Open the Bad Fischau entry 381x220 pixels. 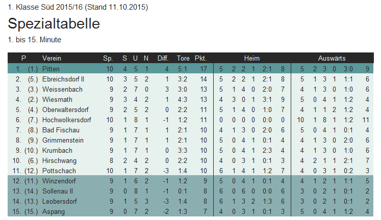coord(61,130)
